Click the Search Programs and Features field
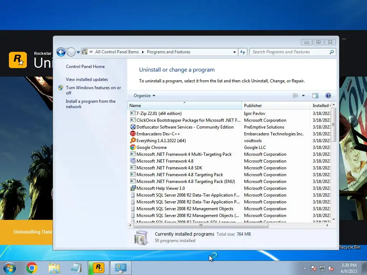Image resolution: width=367 pixels, height=275 pixels. pos(292,52)
